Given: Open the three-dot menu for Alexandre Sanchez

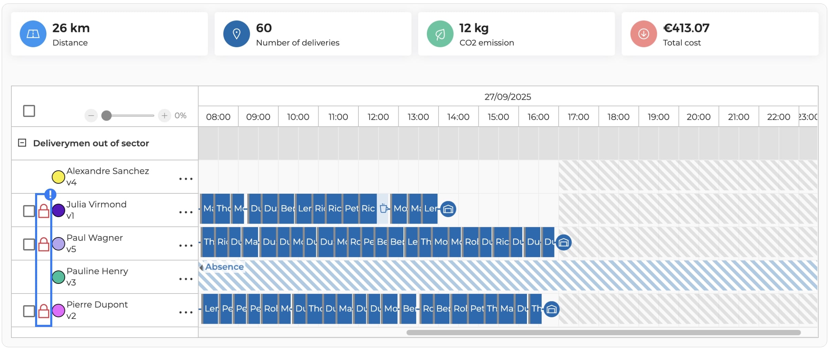Looking at the screenshot, I should [186, 179].
